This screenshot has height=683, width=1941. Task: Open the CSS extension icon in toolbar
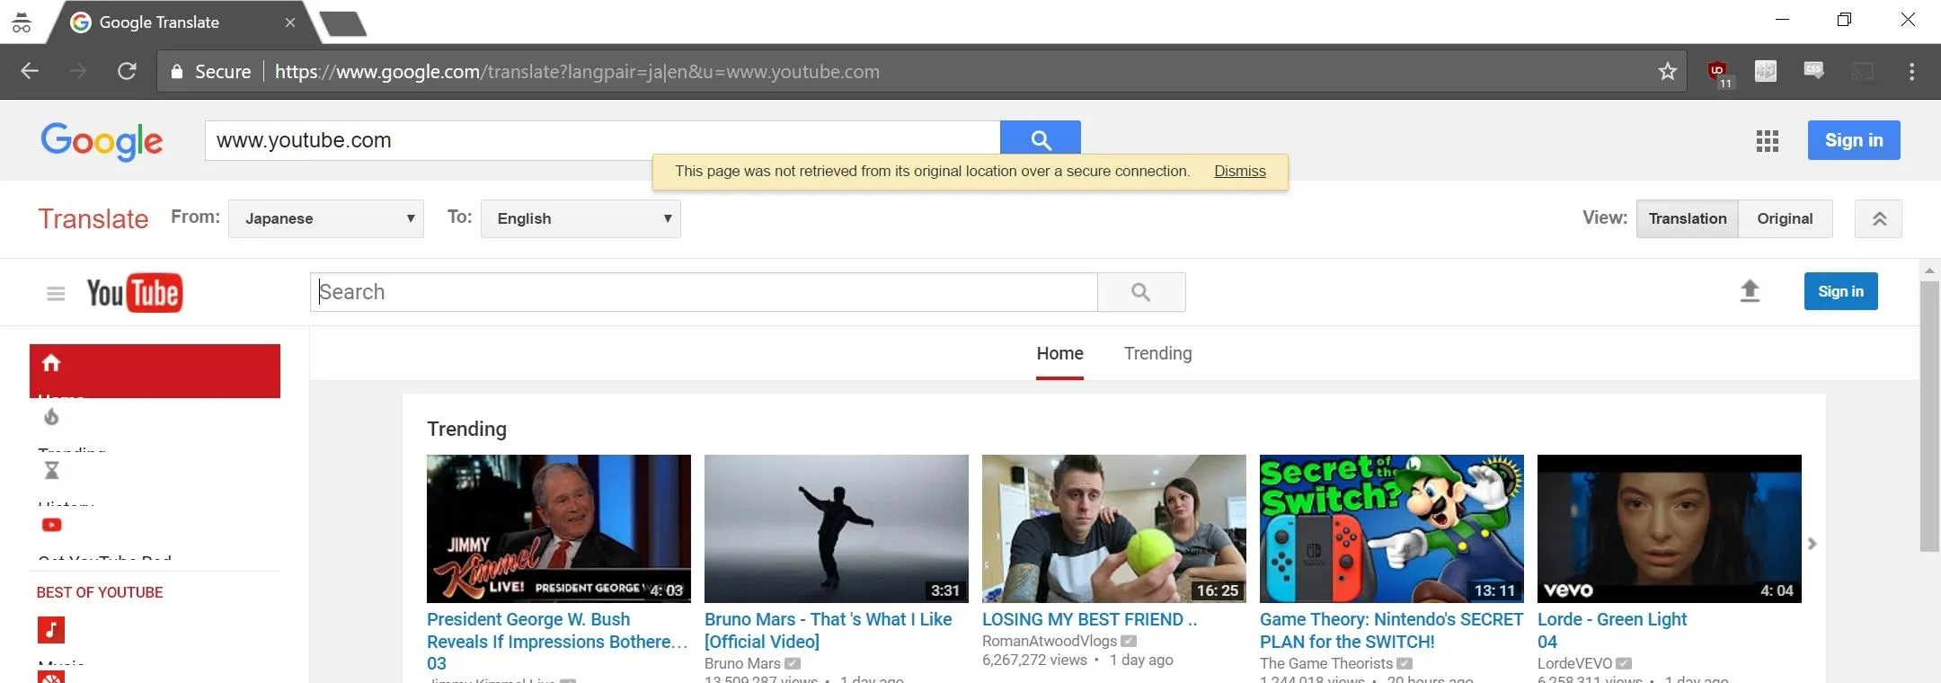click(x=1813, y=71)
